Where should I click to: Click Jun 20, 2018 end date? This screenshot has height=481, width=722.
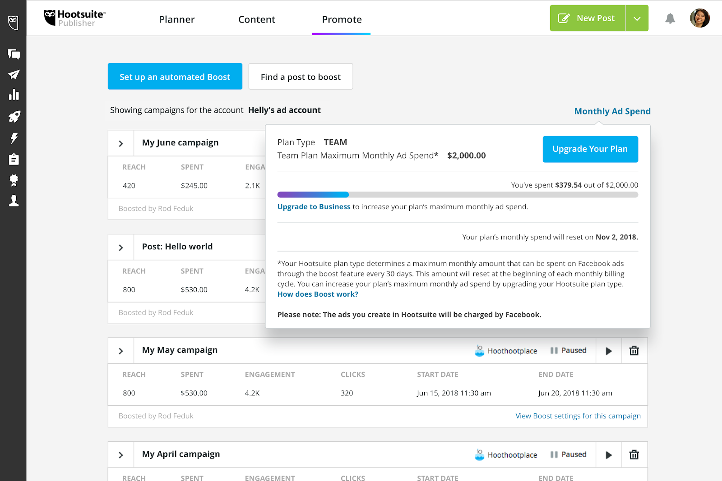pyautogui.click(x=575, y=393)
